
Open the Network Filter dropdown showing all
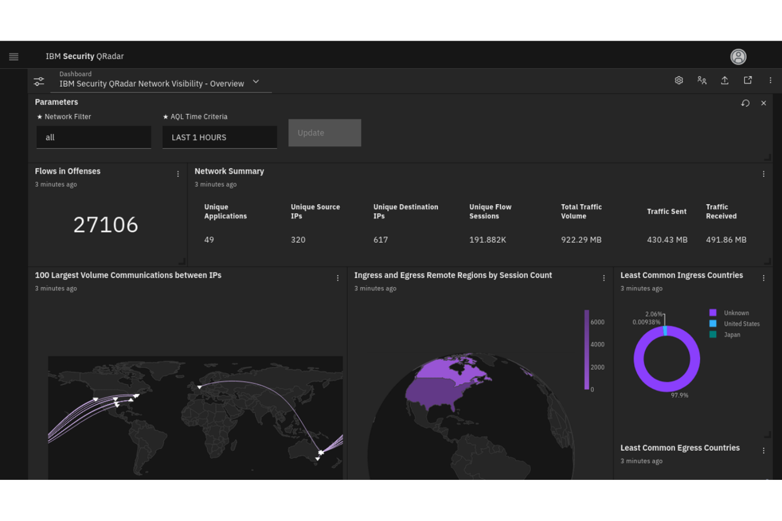click(x=94, y=137)
